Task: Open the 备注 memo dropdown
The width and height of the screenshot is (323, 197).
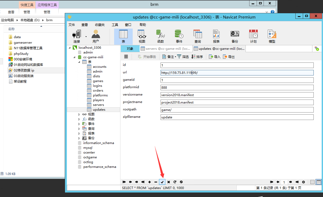Action: tap(169, 57)
